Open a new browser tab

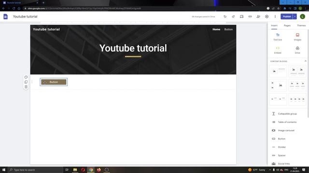[43, 3]
